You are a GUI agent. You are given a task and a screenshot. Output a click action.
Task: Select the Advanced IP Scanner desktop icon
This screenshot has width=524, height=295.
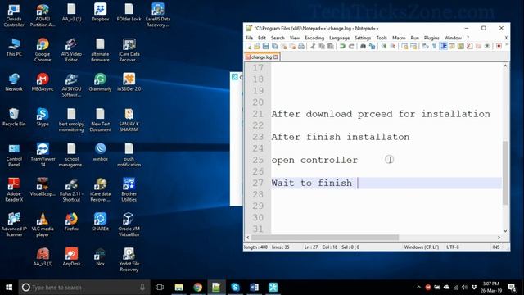[x=14, y=225]
